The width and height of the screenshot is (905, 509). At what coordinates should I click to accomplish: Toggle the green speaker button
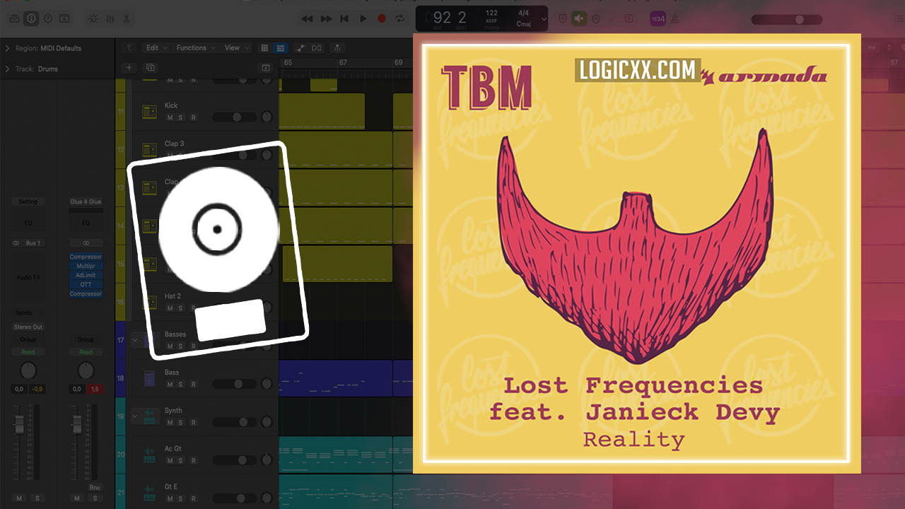pyautogui.click(x=580, y=19)
